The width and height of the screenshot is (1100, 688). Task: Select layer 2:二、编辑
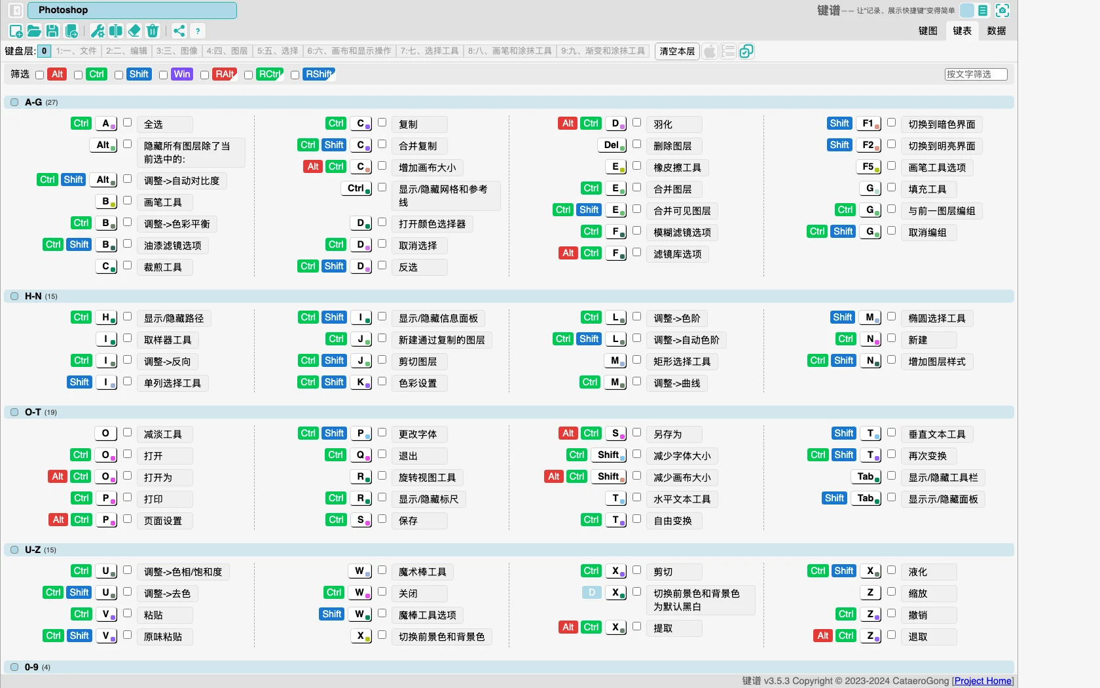coord(127,51)
